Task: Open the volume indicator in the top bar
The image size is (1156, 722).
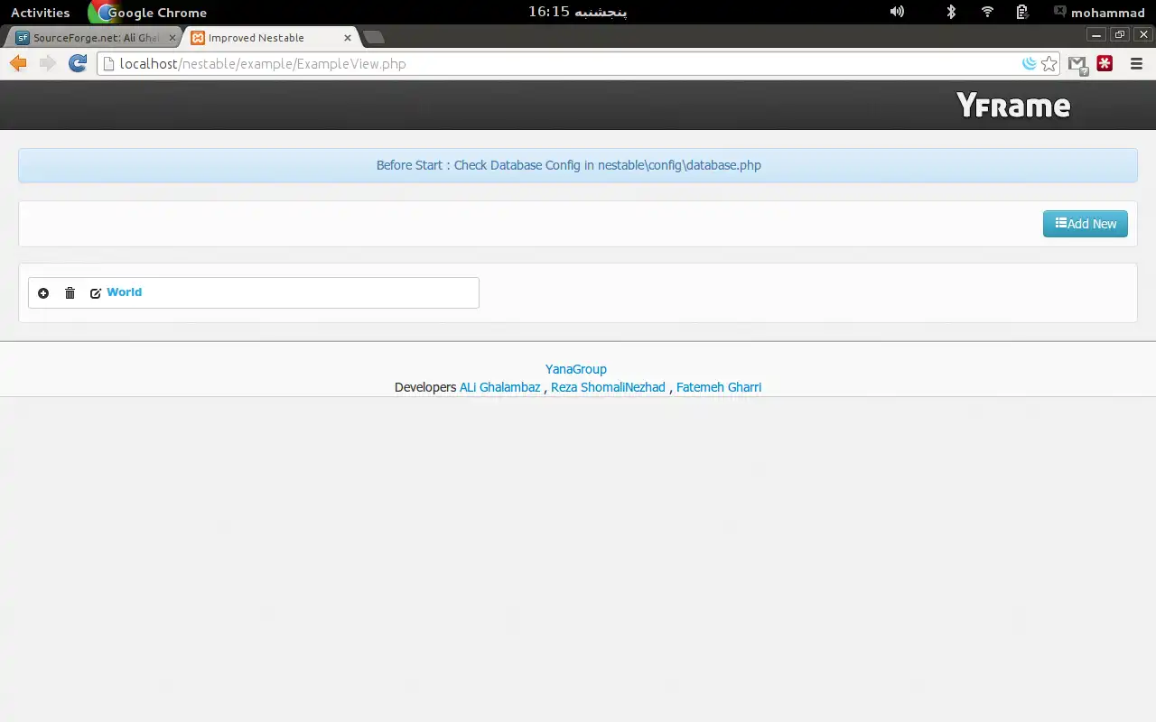Action: coord(897,12)
